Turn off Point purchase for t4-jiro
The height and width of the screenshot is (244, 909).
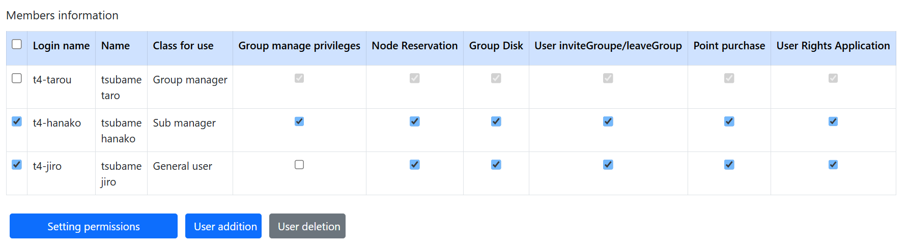[x=729, y=165]
